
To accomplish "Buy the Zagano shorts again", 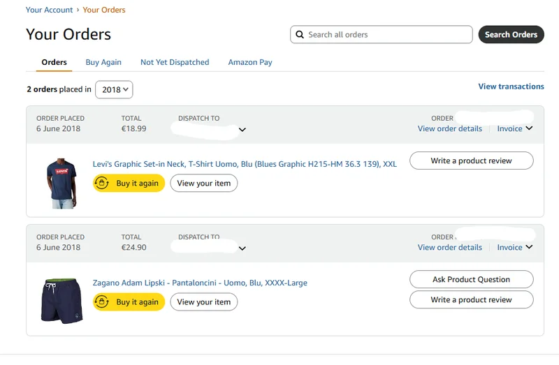I will coord(129,301).
